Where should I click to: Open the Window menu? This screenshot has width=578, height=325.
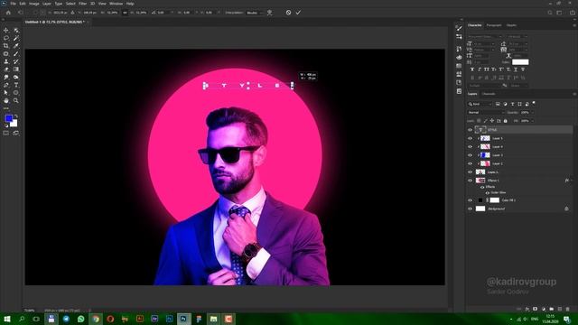(x=117, y=4)
